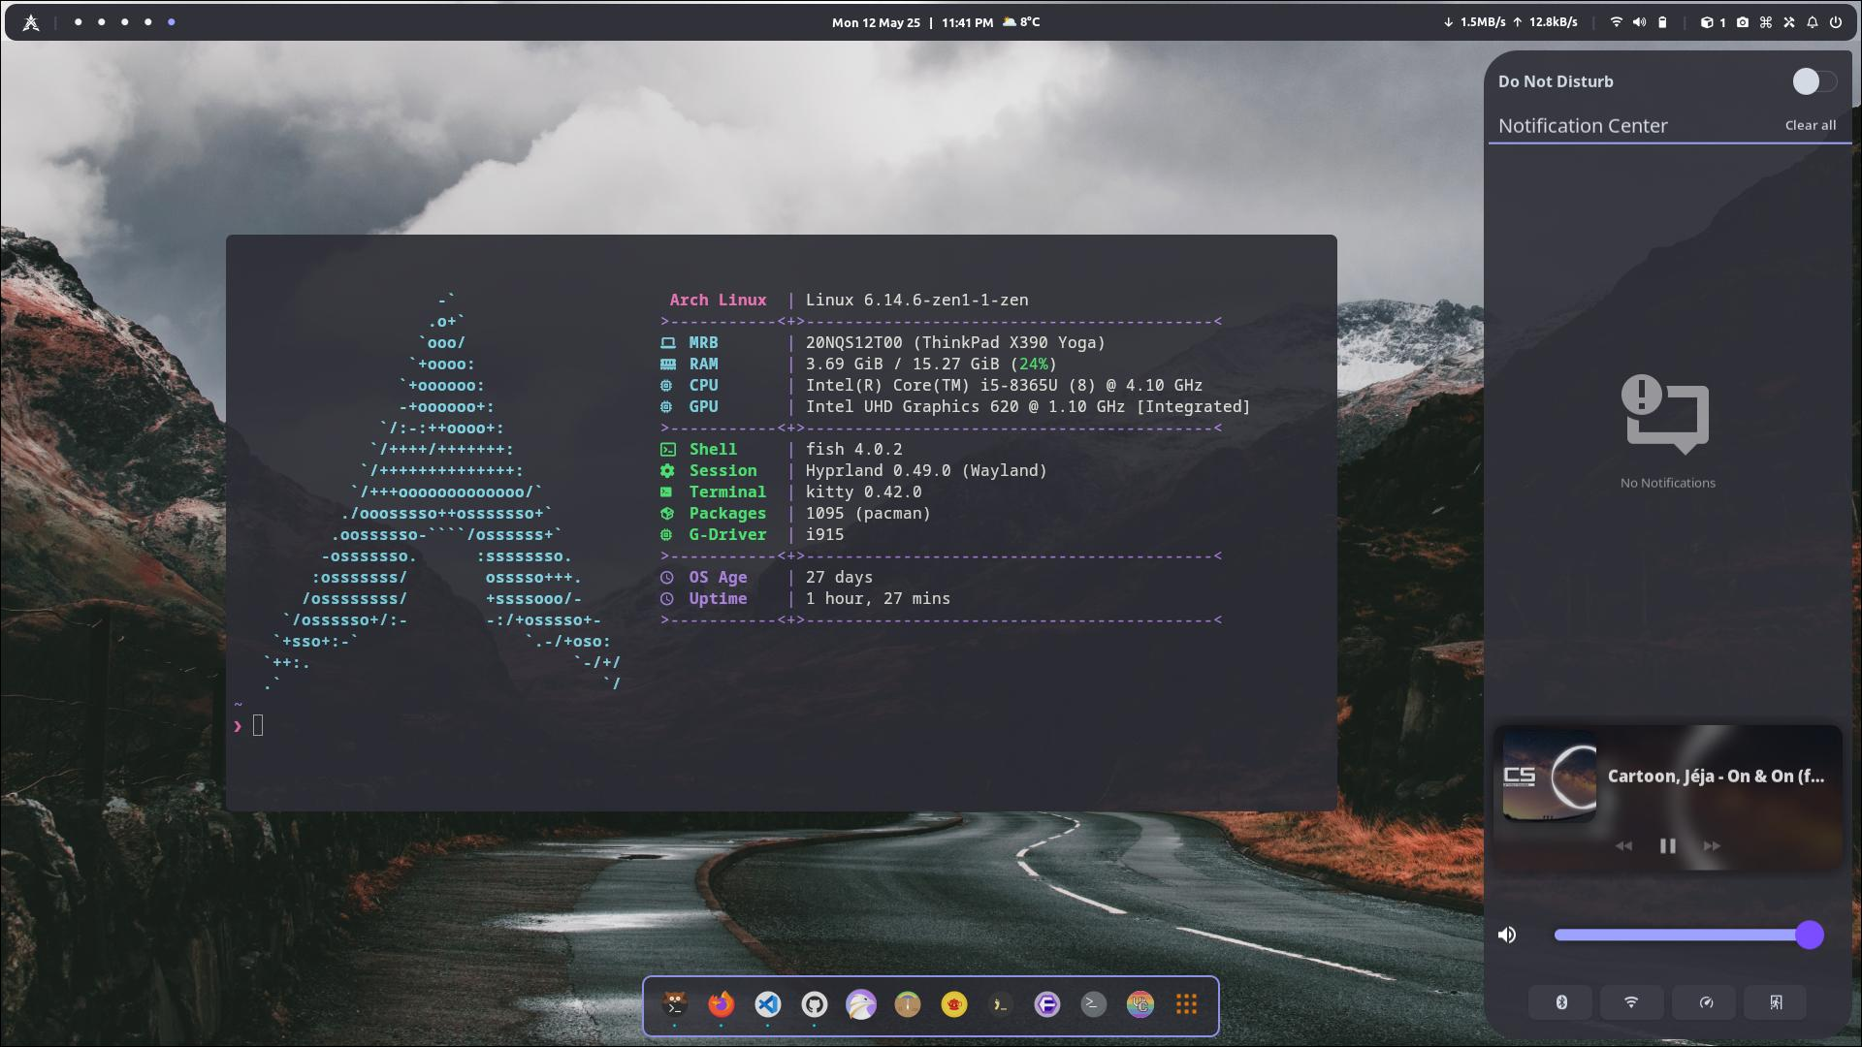The image size is (1862, 1047).
Task: Switch to the fourth workspace dot
Action: coord(148,22)
